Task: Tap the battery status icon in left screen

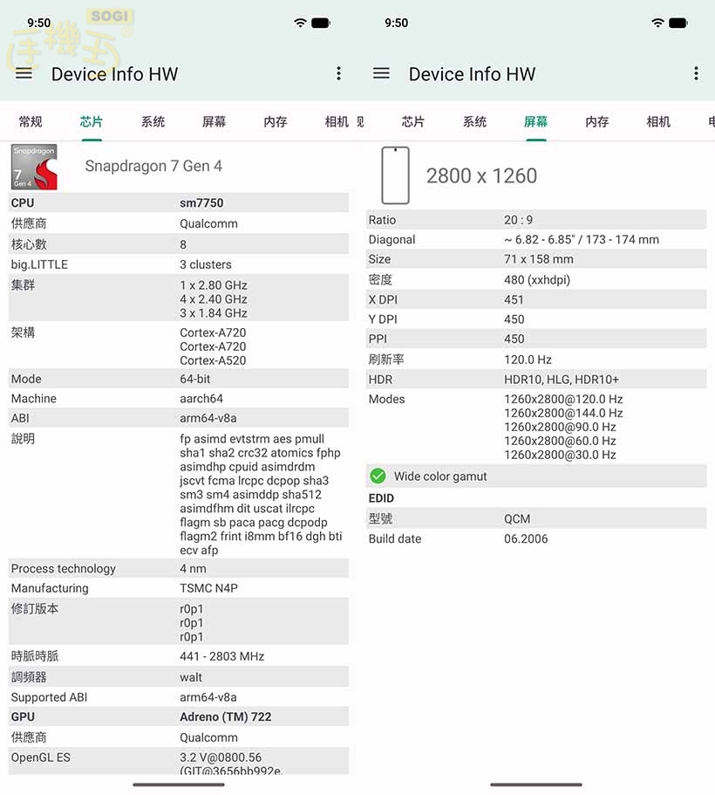Action: click(321, 23)
